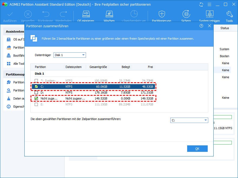Click the AOMEI app logo
This screenshot has height=178, width=238.
5,4
